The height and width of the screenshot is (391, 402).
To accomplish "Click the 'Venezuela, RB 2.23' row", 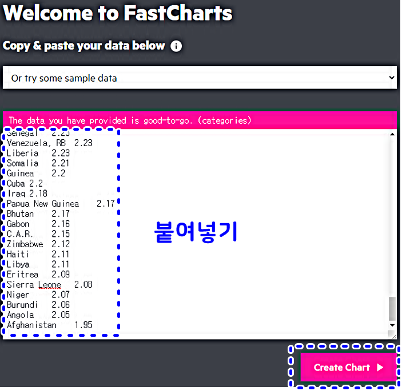I will pos(50,143).
